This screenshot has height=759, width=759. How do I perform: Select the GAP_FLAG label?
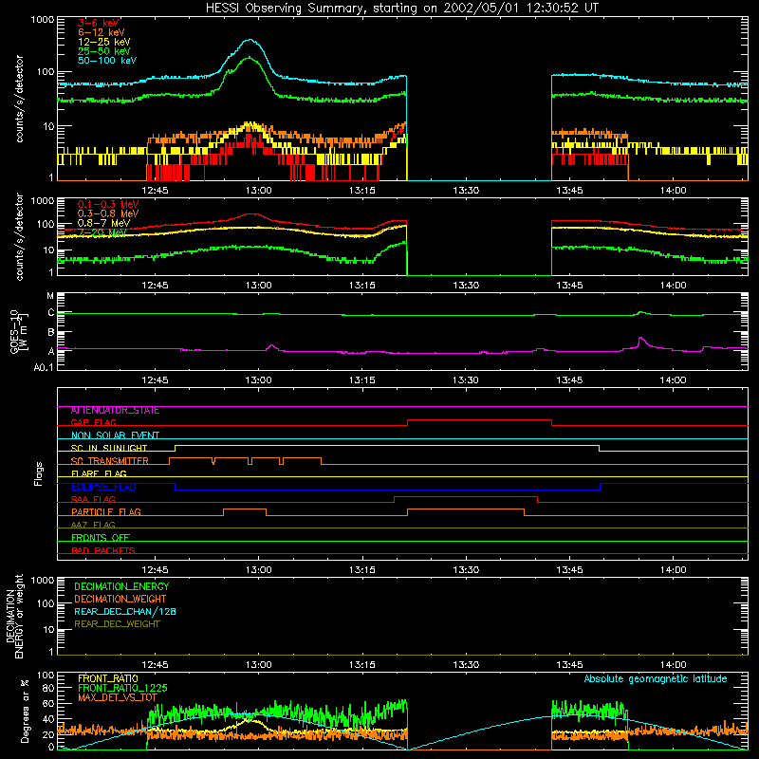tap(93, 422)
